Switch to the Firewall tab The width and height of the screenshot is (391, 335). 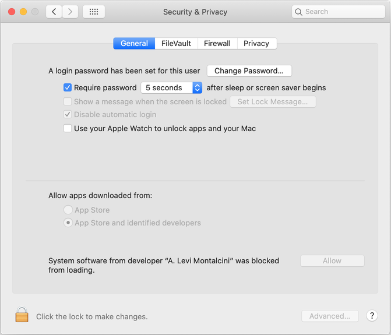[x=217, y=43]
